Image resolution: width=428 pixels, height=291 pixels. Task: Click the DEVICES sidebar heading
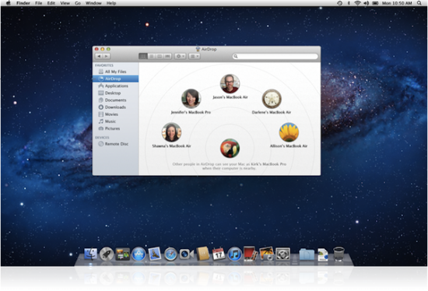pos(102,137)
